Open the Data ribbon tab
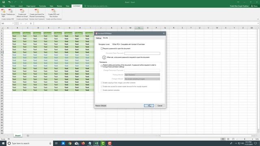This screenshot has width=260, height=146. [52, 6]
